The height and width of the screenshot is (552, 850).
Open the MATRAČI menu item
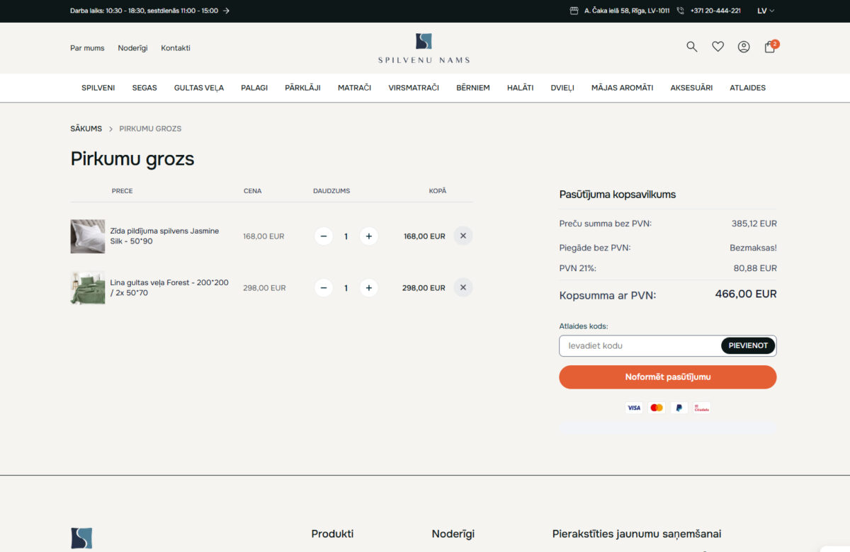click(354, 88)
